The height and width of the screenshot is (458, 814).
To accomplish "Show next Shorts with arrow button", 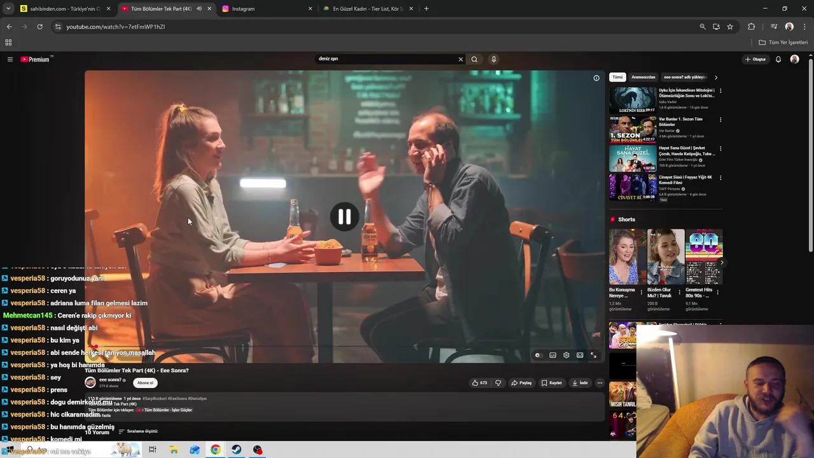I will 721,262.
